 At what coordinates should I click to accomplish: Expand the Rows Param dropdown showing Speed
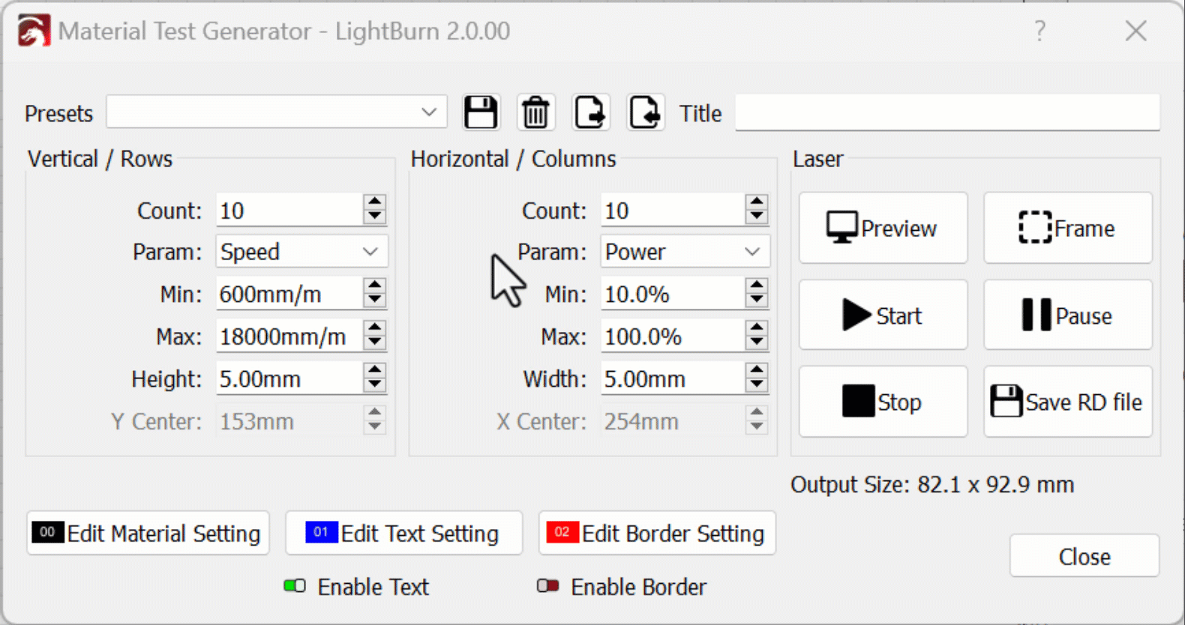pyautogui.click(x=301, y=252)
